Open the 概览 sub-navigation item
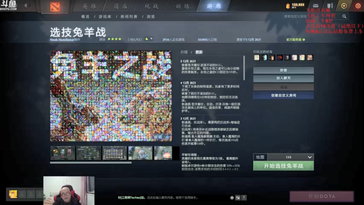The image size is (364, 205). click(85, 17)
